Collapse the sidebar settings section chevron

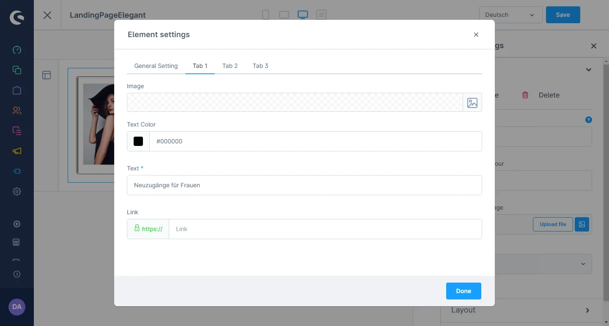click(588, 70)
